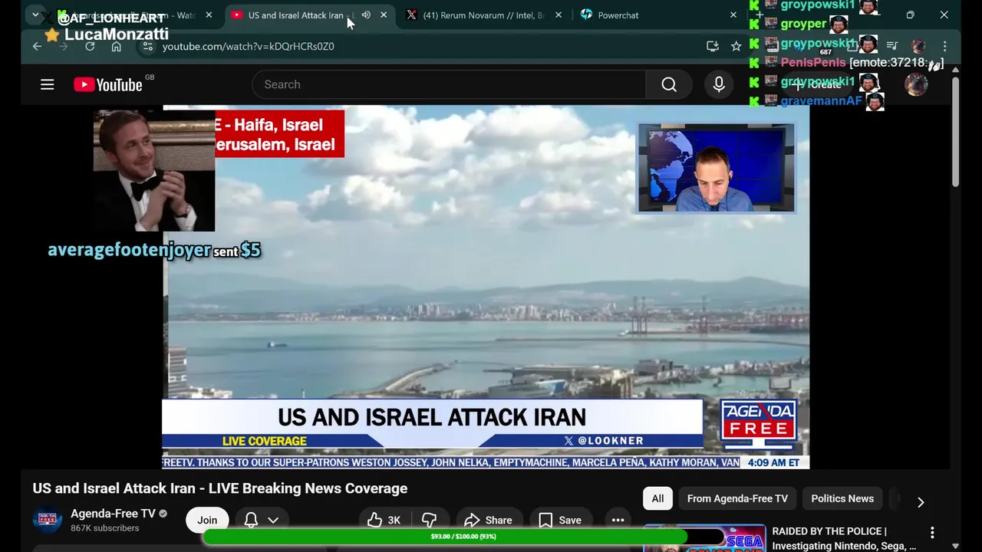Open Agenda-Free TV channel avatar
The height and width of the screenshot is (552, 982).
pyautogui.click(x=47, y=519)
